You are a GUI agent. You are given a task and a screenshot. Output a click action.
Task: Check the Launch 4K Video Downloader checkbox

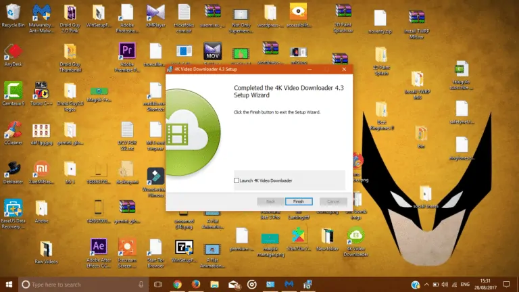tap(237, 180)
